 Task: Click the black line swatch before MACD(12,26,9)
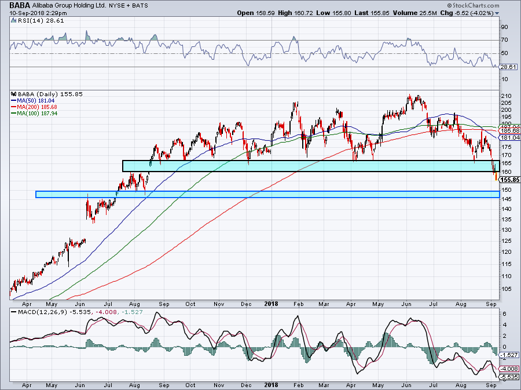click(14, 312)
